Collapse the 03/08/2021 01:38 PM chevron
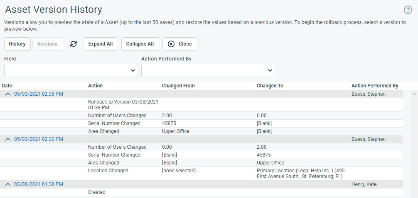The width and height of the screenshot is (418, 198). pyautogui.click(x=8, y=184)
